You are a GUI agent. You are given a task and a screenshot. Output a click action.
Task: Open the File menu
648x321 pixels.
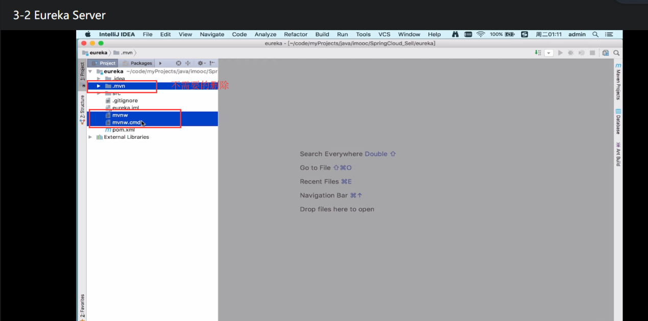point(148,34)
